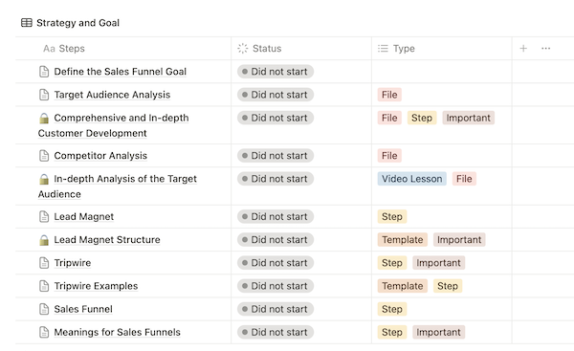Open the Status dropdown for Target Audience Analysis
574x351 pixels.
tap(276, 95)
